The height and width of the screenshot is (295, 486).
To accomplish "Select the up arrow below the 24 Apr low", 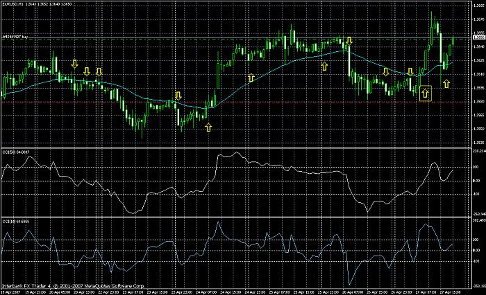I will coord(208,127).
